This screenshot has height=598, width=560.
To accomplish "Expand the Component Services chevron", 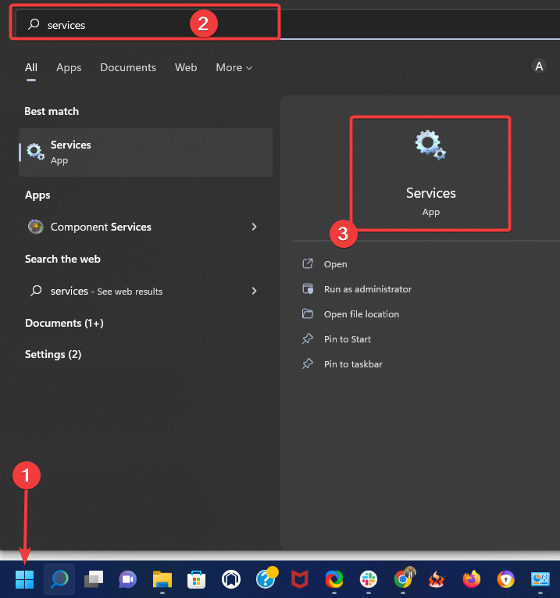I will 254,227.
